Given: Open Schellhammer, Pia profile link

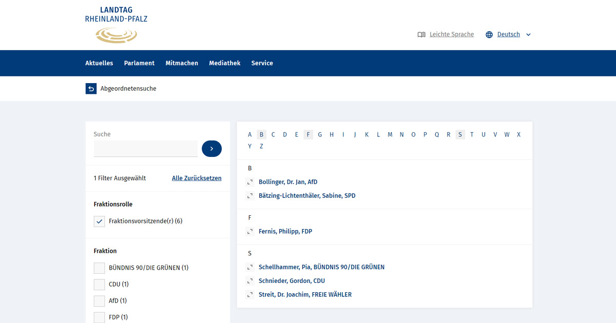Looking at the screenshot, I should click(321, 267).
